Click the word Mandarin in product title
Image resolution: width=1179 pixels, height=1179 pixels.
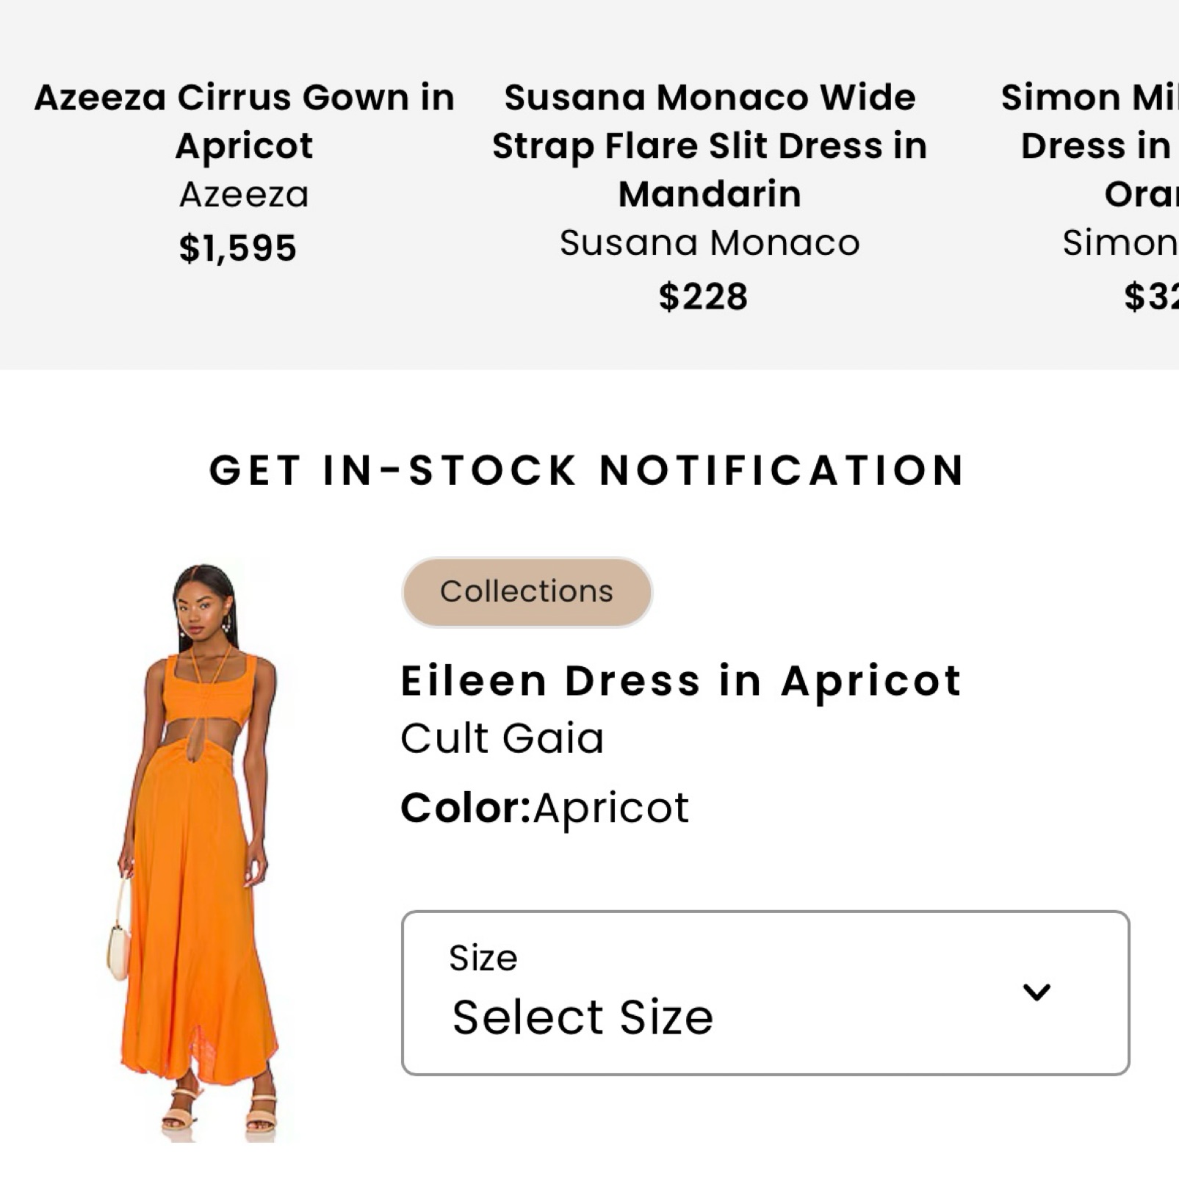710,195
